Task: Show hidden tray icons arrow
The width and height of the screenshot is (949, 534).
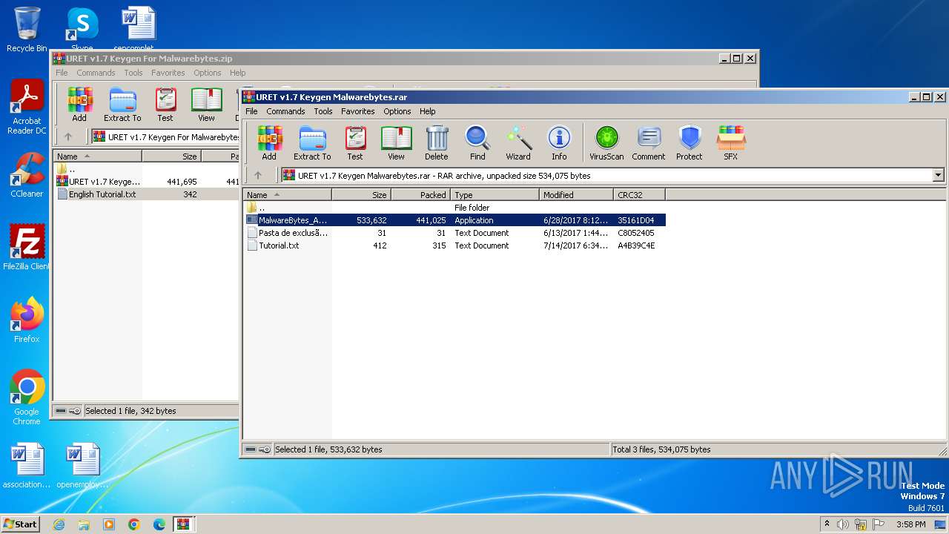Action: click(827, 524)
